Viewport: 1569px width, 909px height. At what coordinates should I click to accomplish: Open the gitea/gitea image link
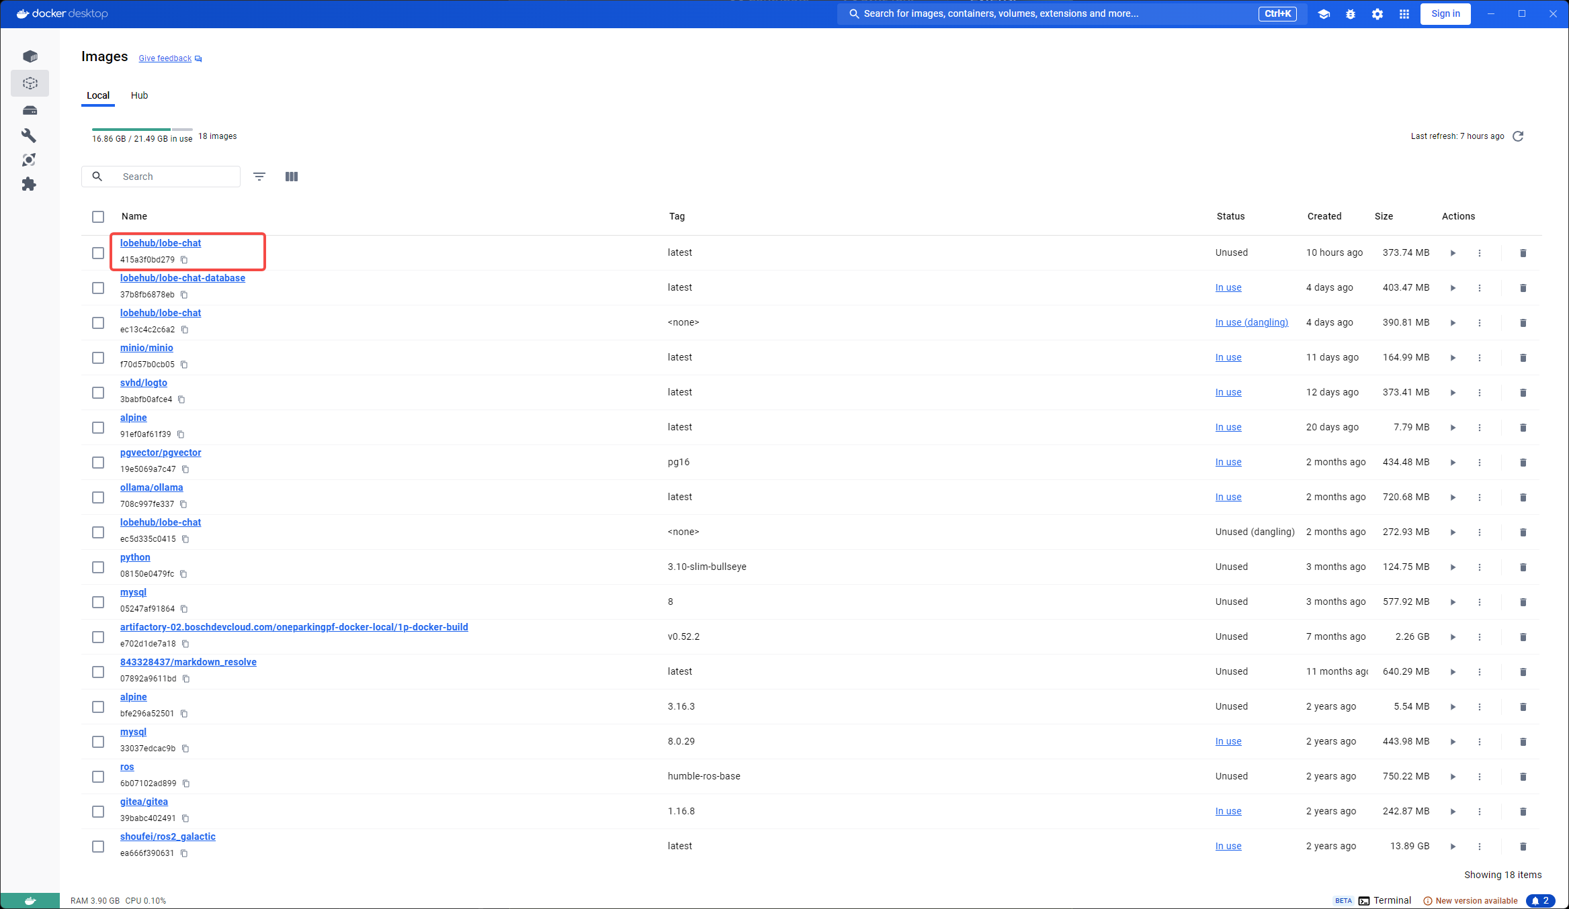click(x=144, y=802)
